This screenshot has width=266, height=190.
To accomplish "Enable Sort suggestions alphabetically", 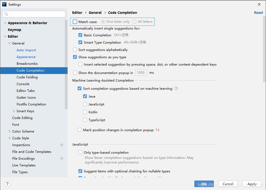I will coord(74,50).
